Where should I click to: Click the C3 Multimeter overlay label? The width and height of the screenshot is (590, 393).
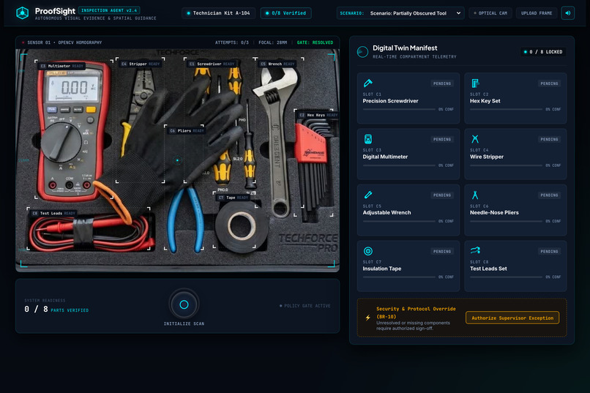(x=62, y=66)
